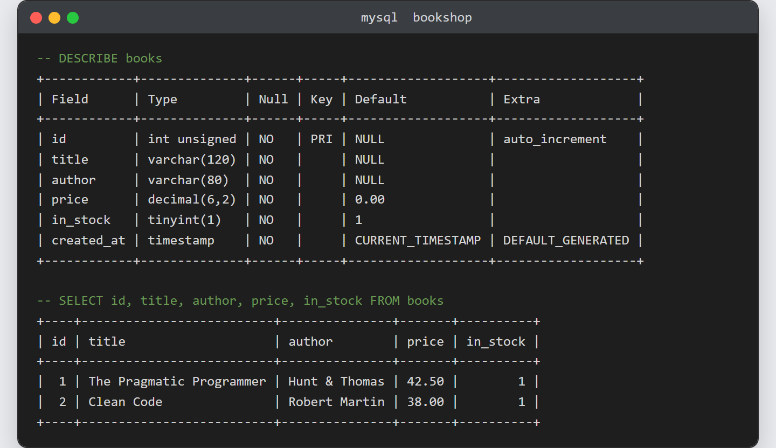Click the 'author' header in SELECT results
Screen dimensions: 776x448
(310, 341)
